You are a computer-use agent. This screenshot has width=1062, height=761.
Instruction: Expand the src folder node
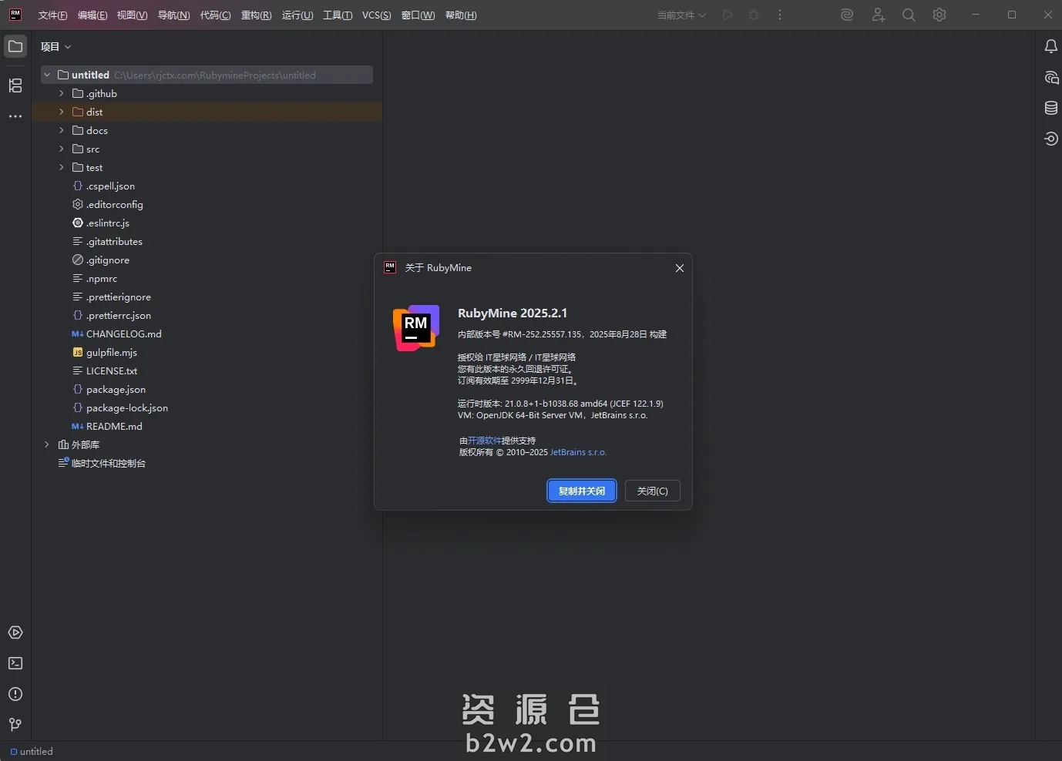pos(62,149)
